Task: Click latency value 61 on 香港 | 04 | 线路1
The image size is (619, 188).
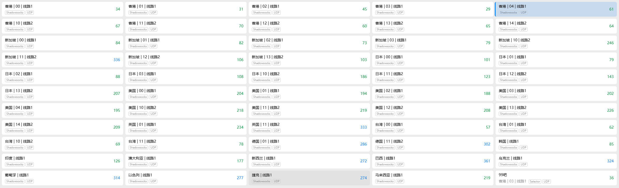Action: pyautogui.click(x=611, y=9)
